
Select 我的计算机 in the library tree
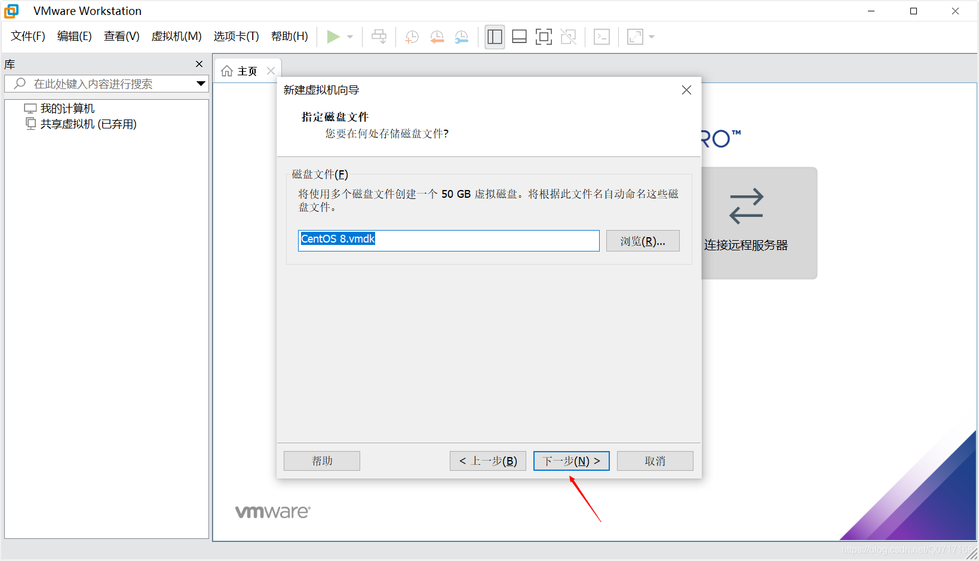60,109
